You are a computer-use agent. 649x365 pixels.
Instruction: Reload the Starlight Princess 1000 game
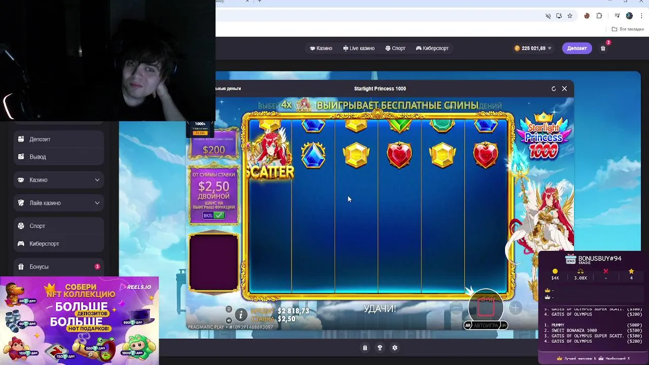point(554,89)
